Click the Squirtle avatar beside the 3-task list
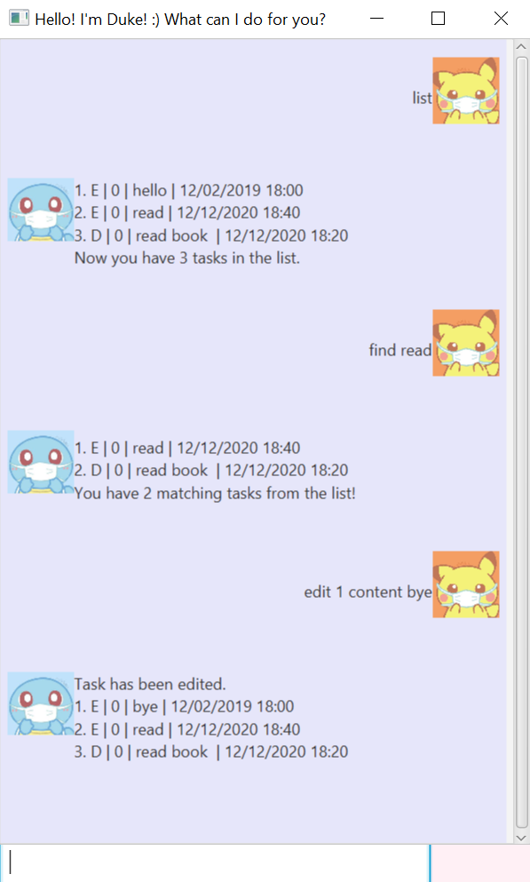Screen dimensions: 530x882 pyautogui.click(x=41, y=210)
